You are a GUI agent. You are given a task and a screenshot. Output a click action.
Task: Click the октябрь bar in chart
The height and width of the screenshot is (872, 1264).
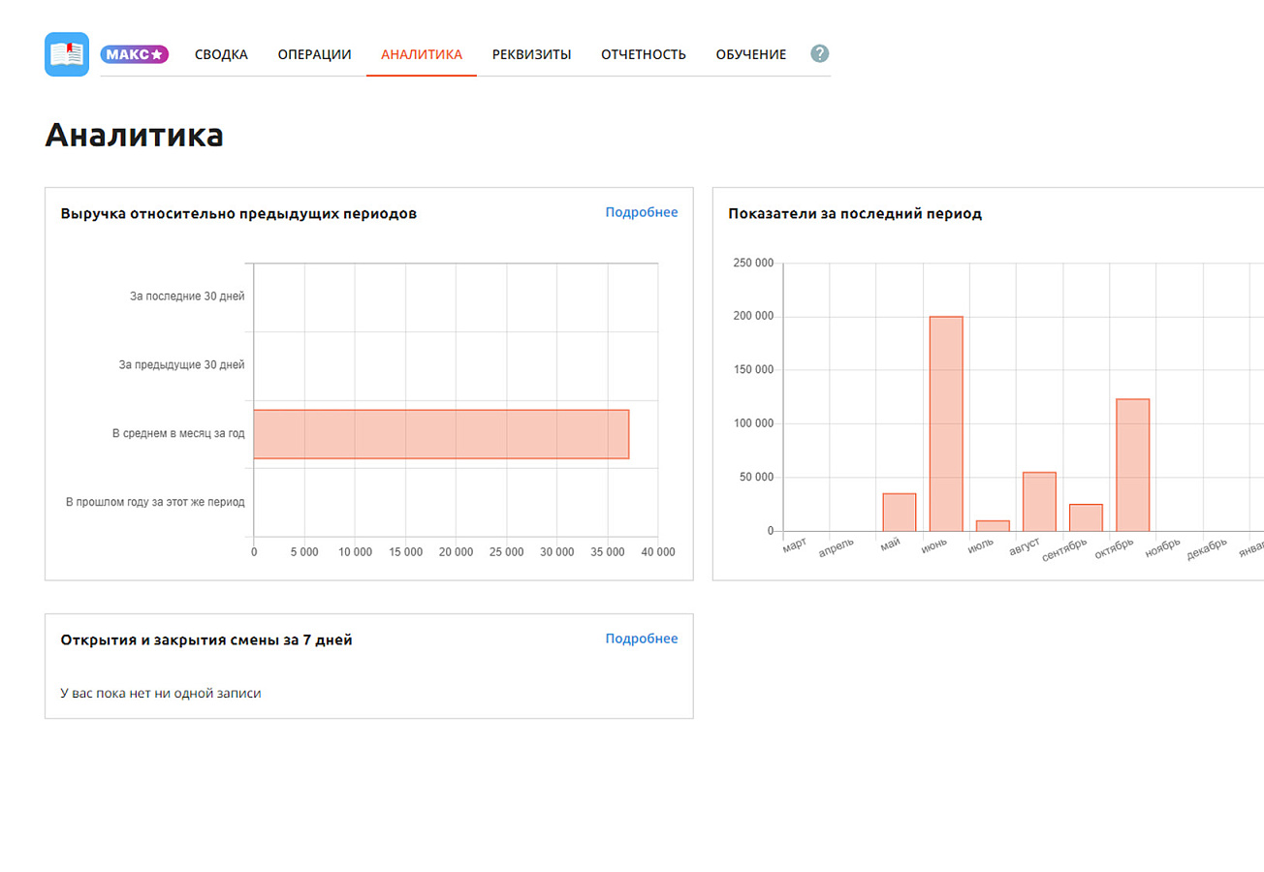click(1133, 465)
